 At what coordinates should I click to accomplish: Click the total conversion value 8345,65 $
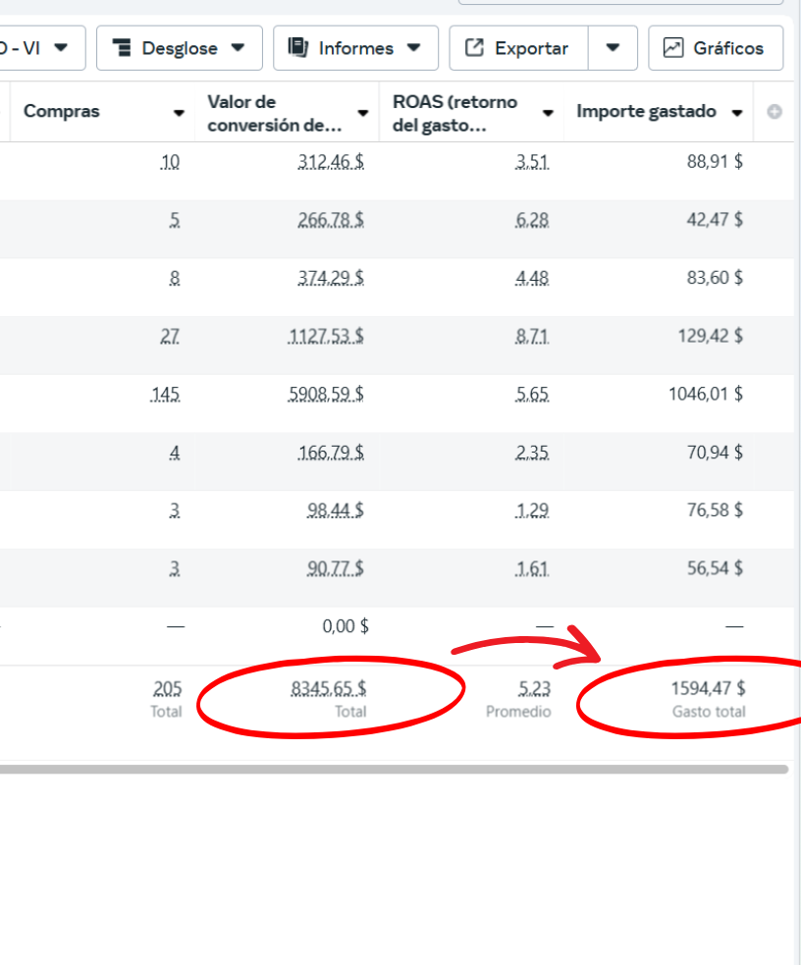[x=328, y=689]
